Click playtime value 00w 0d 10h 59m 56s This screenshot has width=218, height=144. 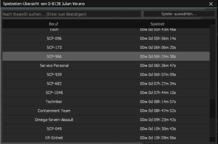(158, 138)
